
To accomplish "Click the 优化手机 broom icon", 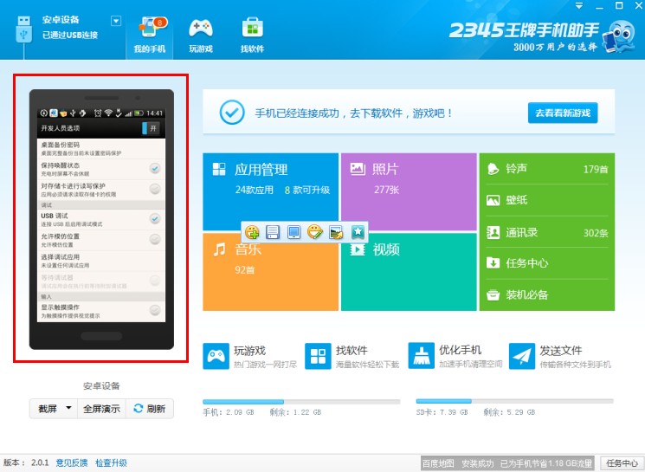I will (422, 356).
